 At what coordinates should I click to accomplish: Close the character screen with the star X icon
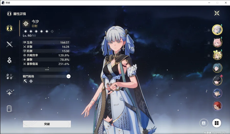pos(217,13)
